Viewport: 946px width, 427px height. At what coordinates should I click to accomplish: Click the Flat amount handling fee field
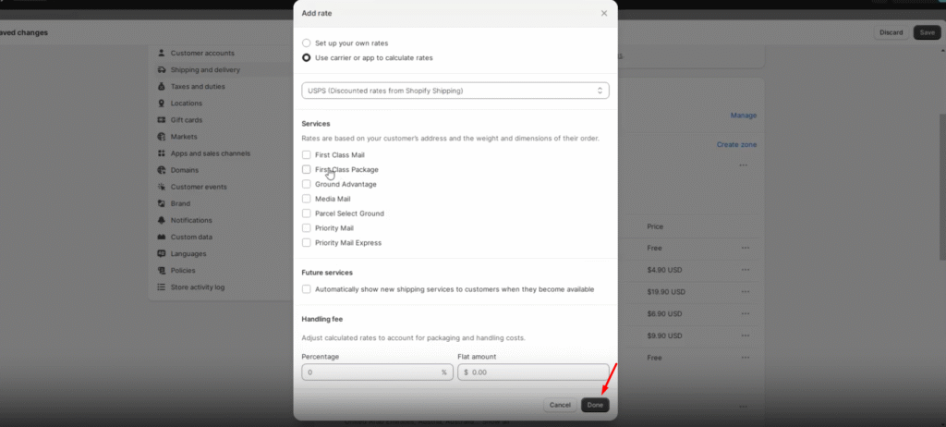(533, 372)
